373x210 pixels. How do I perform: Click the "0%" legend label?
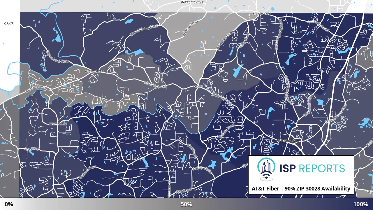[9, 204]
